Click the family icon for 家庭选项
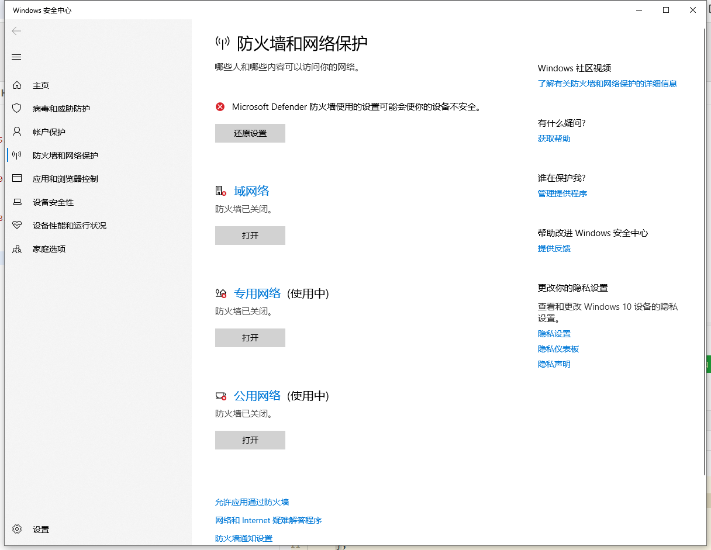The width and height of the screenshot is (711, 550). pos(17,249)
